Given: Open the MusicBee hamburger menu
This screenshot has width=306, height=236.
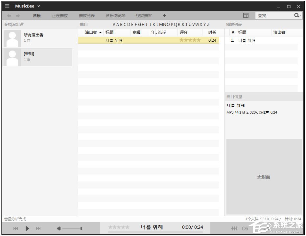Looking at the screenshot, I should 7,6.
